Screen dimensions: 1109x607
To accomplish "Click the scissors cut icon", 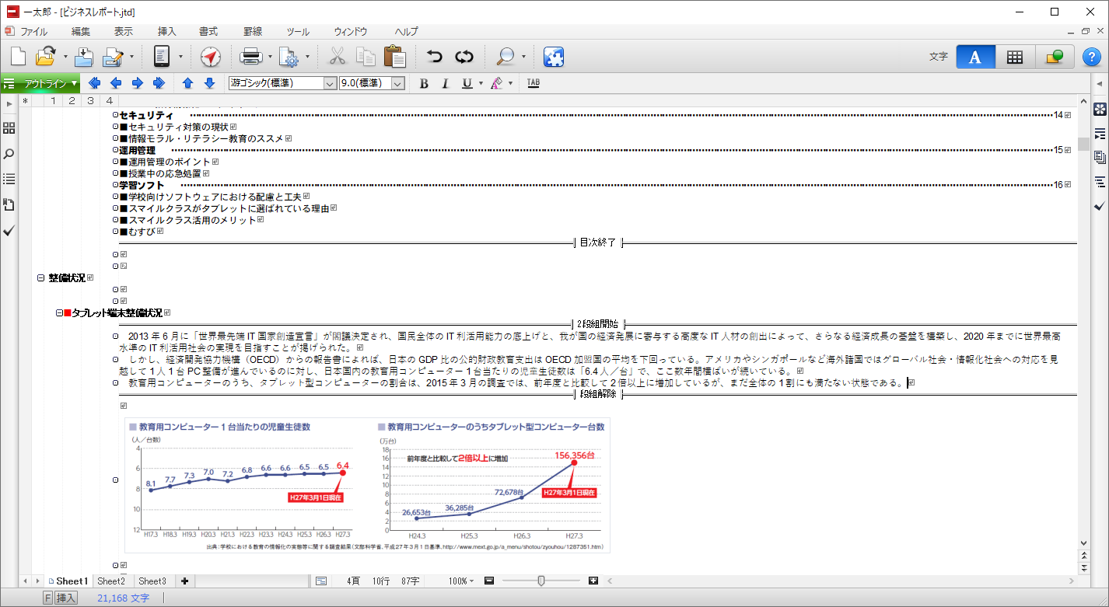I will (338, 57).
